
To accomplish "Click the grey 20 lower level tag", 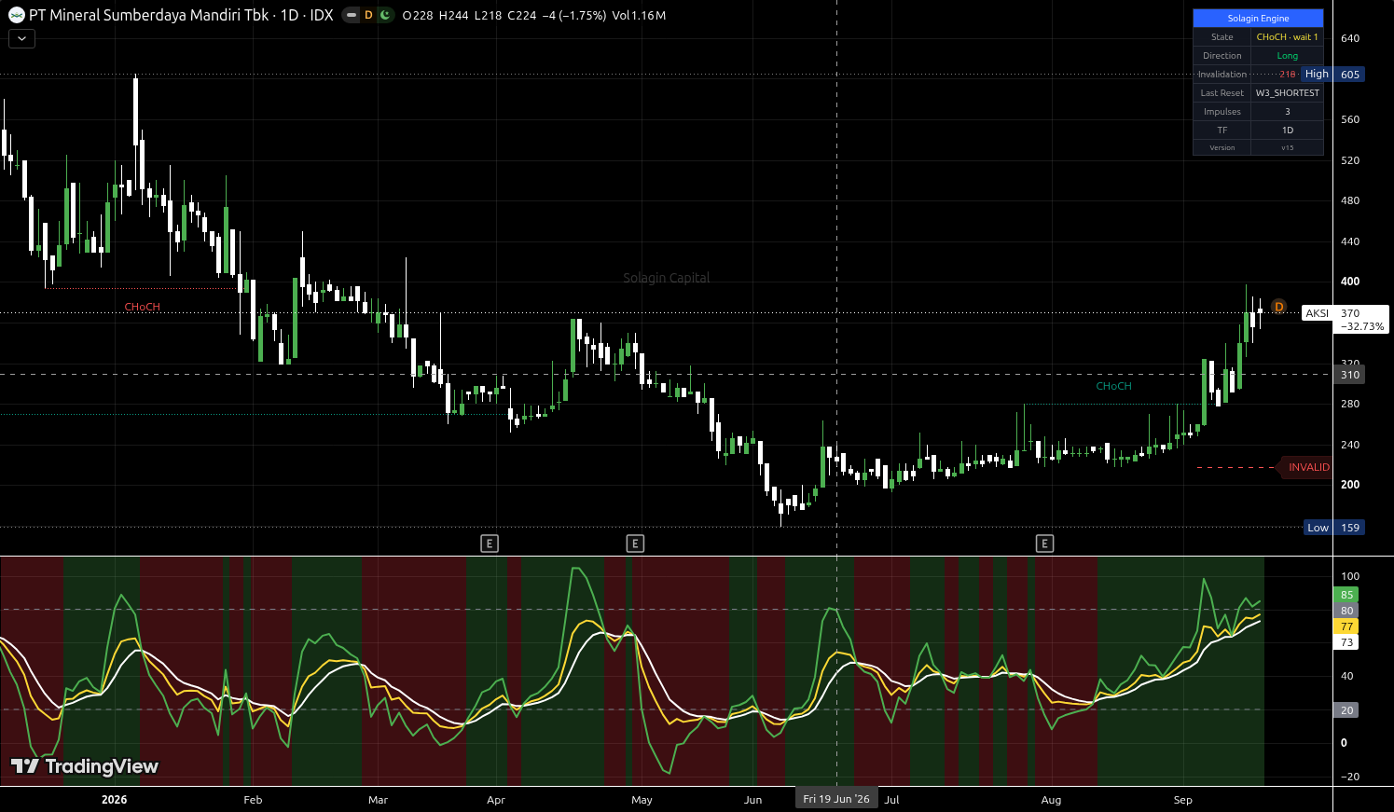I will click(1346, 710).
